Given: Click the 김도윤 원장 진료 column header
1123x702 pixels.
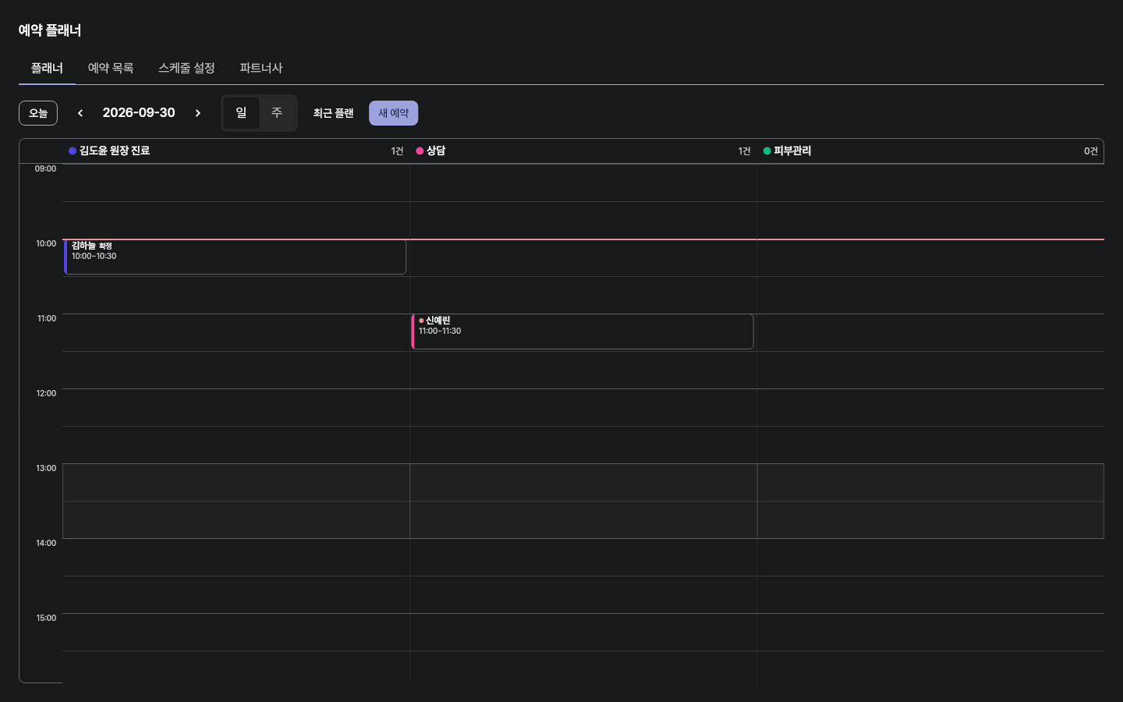Looking at the screenshot, I should point(236,151).
